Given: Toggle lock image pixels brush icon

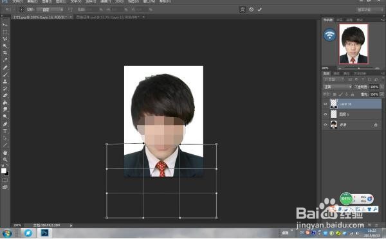Looking at the screenshot, I should pyautogui.click(x=340, y=94).
